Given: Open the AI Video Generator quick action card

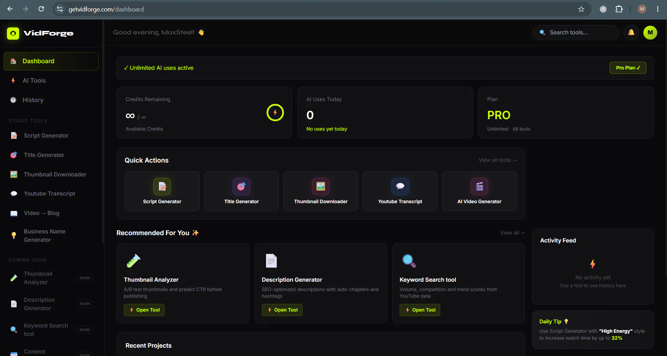Looking at the screenshot, I should (479, 191).
